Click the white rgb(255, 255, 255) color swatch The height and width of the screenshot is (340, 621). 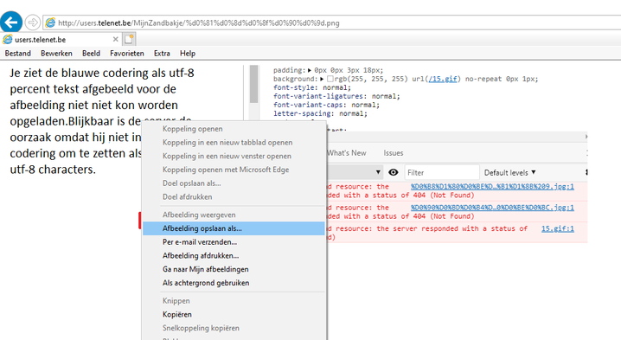point(330,80)
